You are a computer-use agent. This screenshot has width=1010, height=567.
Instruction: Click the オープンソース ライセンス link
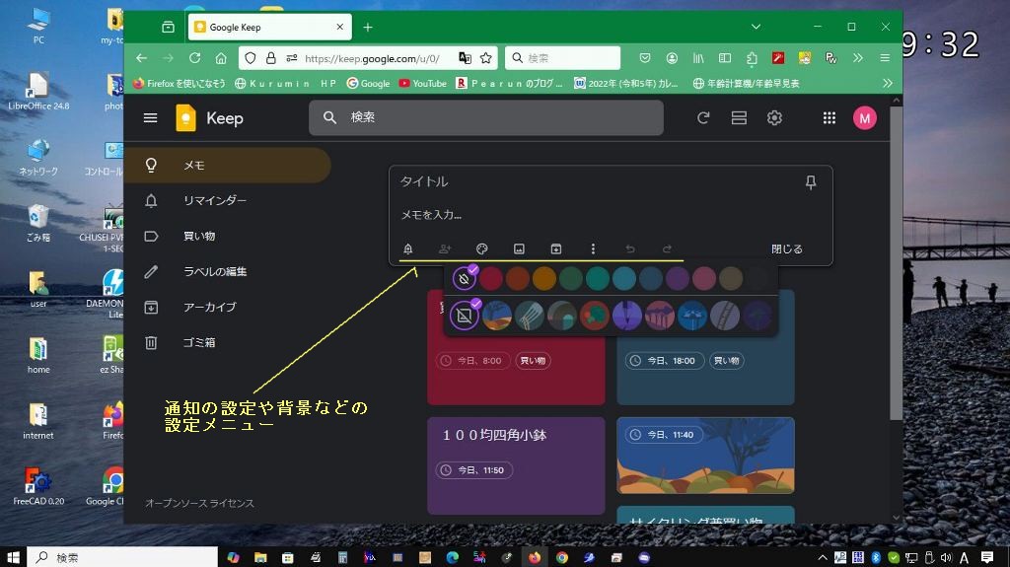(199, 504)
